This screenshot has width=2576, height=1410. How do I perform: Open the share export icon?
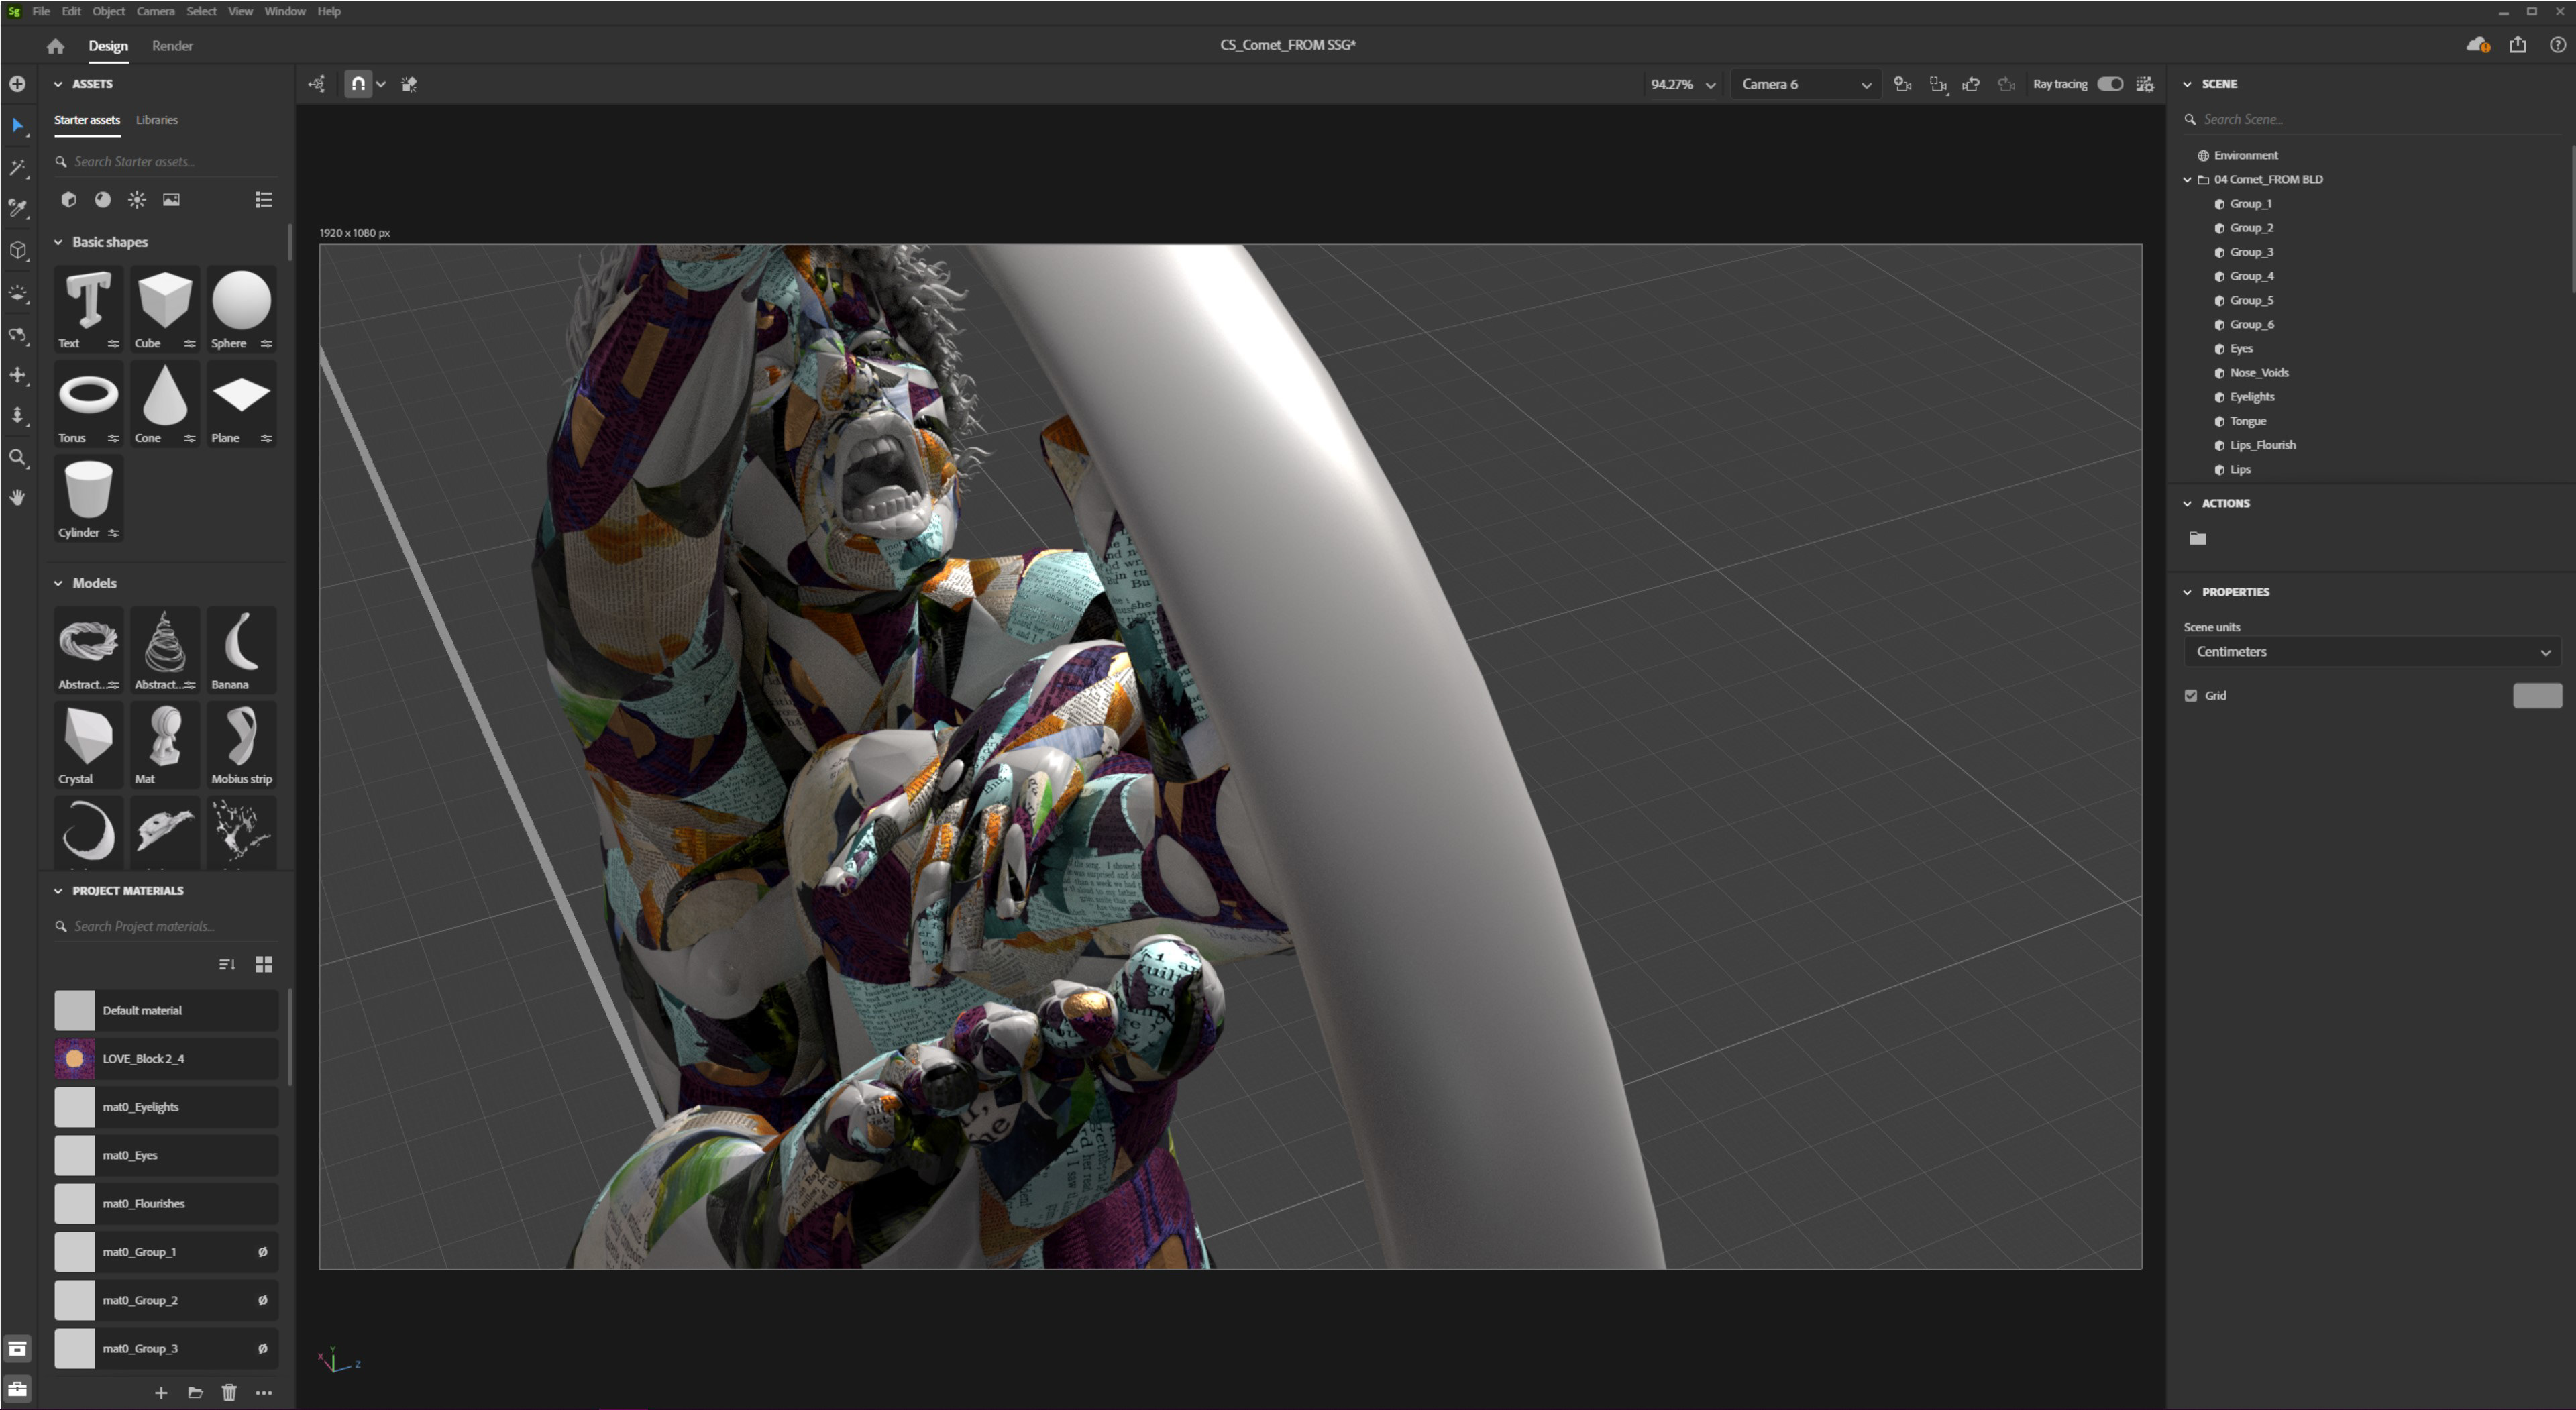[2517, 45]
